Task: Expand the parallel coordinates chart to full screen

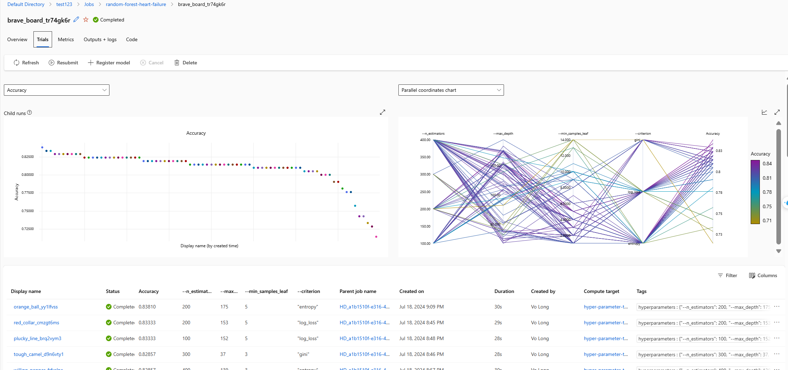Action: (x=777, y=112)
